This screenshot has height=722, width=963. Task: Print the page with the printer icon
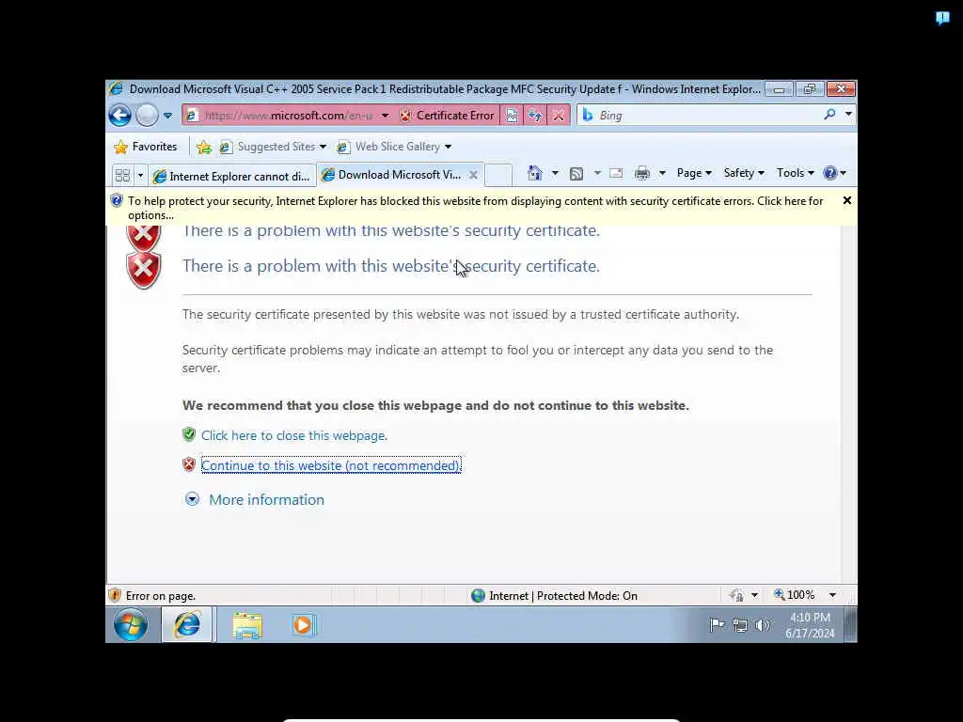641,174
